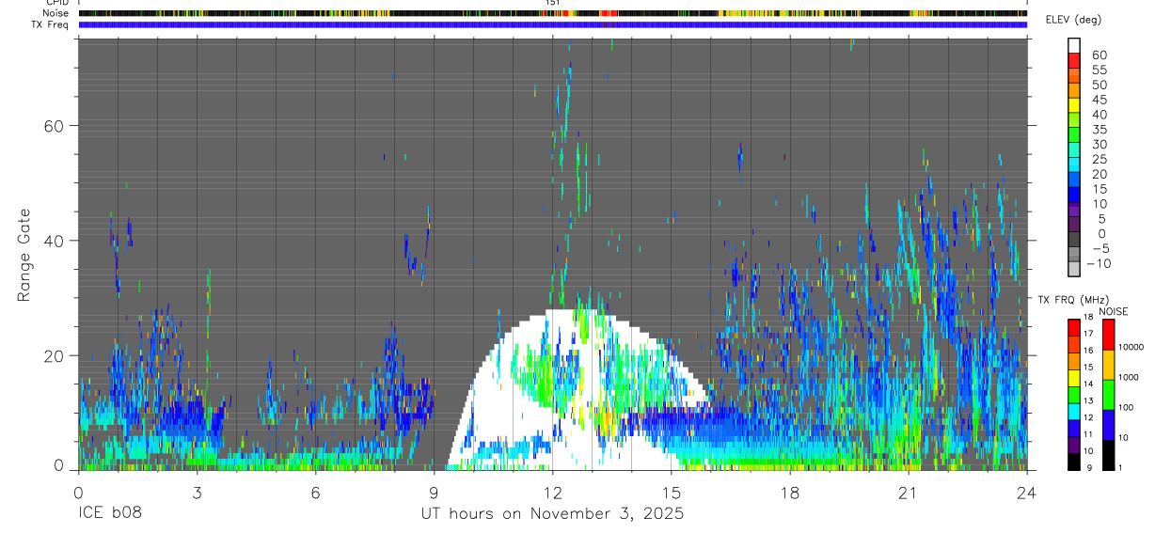Click NOISE legend value '100'
This screenshot has width=1155, height=533.
(1126, 407)
